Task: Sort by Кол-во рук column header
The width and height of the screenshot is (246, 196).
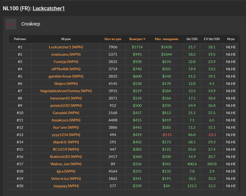Action: 113,39
